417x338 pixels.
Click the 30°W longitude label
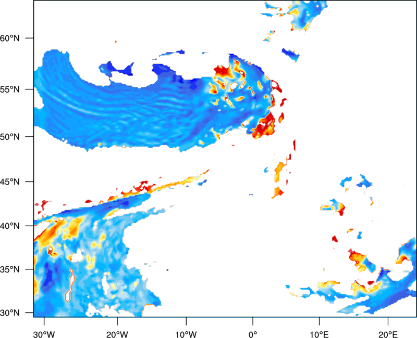point(44,334)
